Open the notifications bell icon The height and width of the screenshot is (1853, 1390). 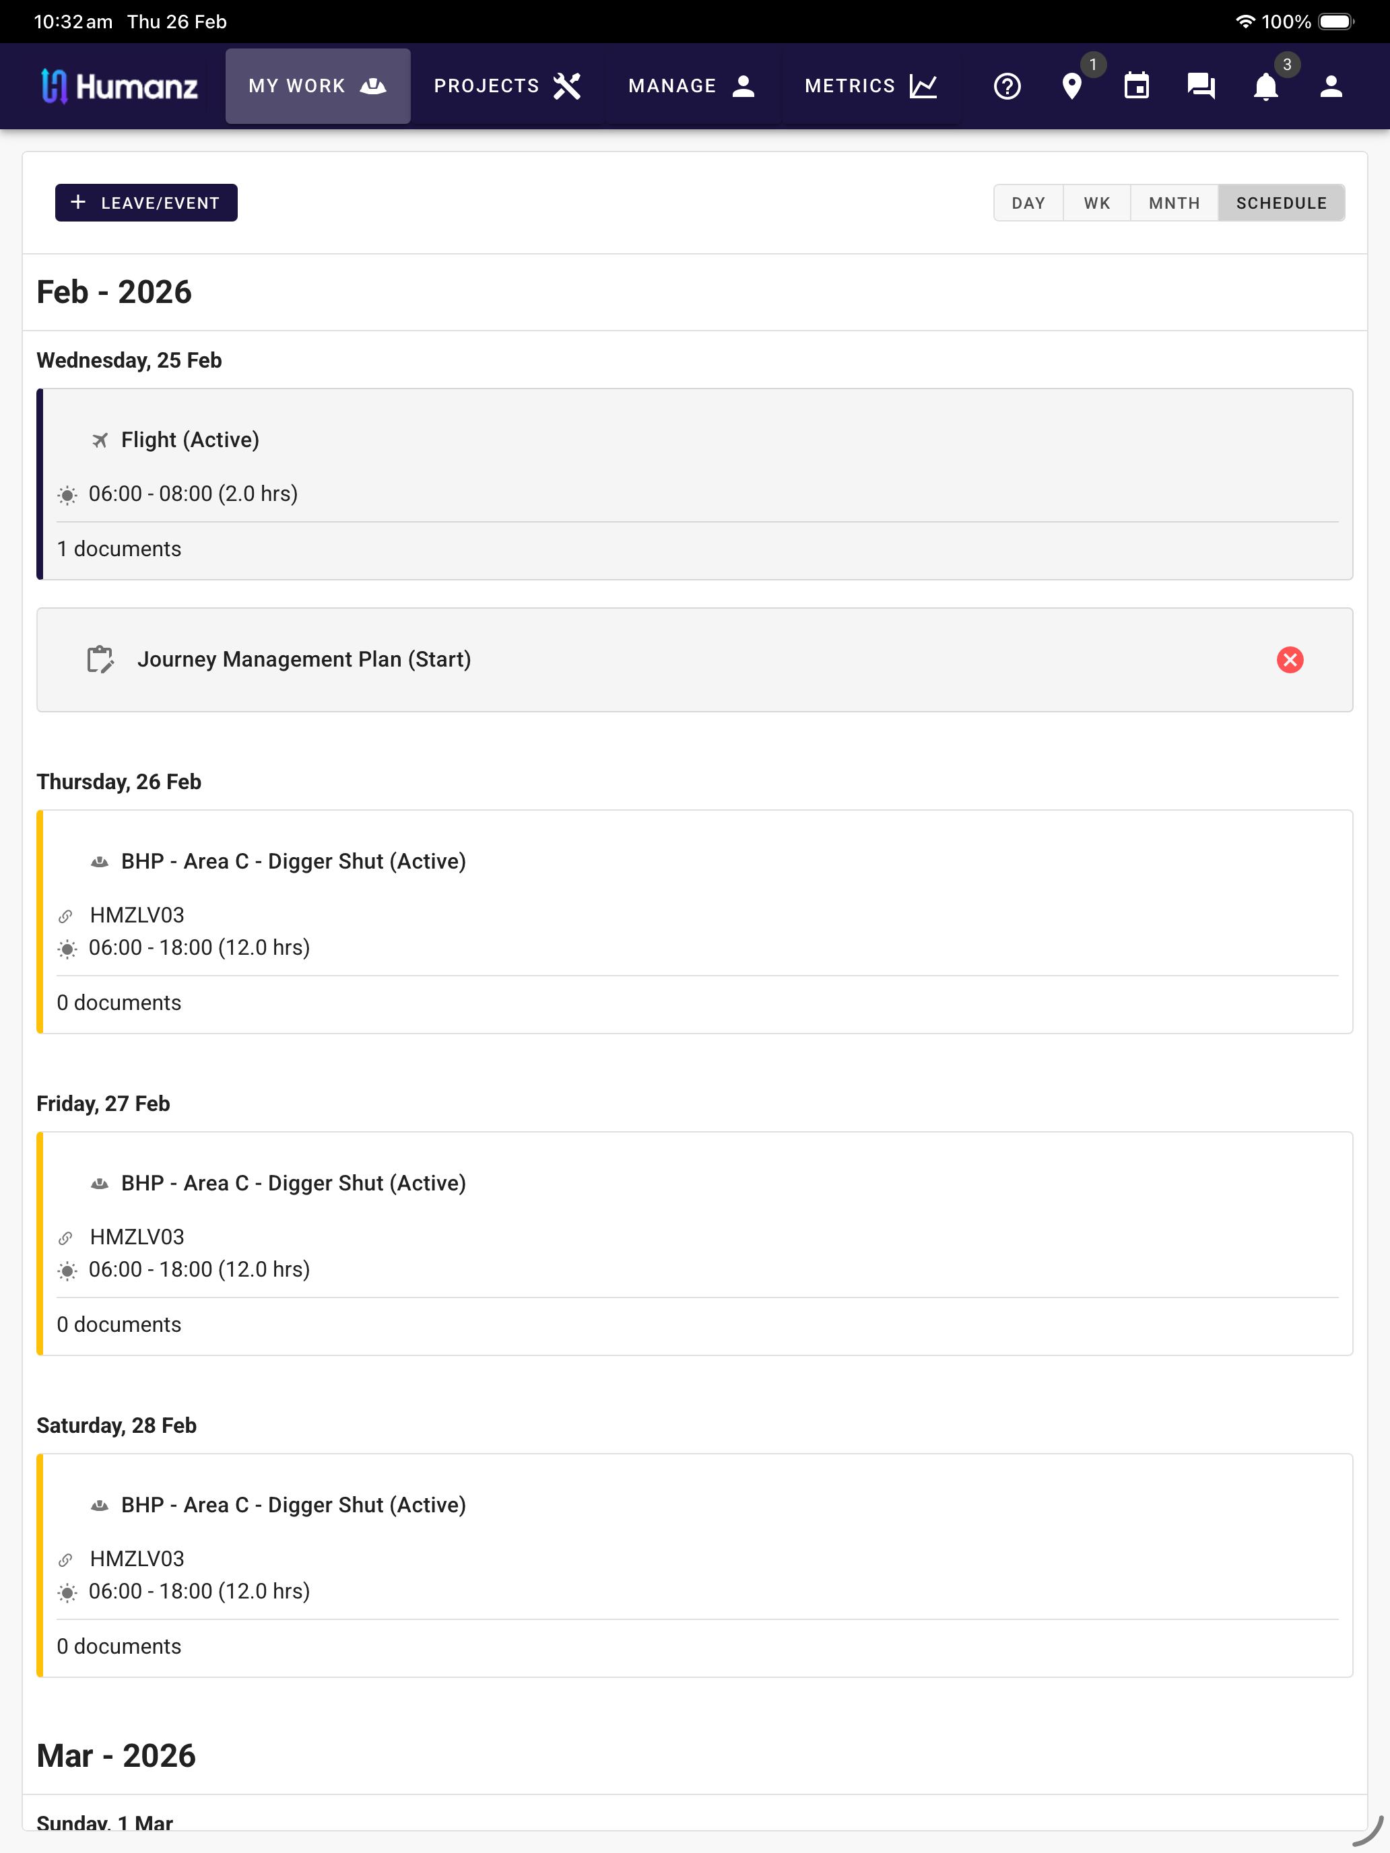[1265, 86]
